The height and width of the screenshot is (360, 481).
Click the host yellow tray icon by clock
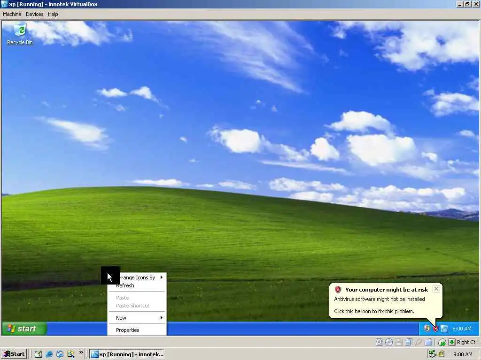(x=441, y=354)
